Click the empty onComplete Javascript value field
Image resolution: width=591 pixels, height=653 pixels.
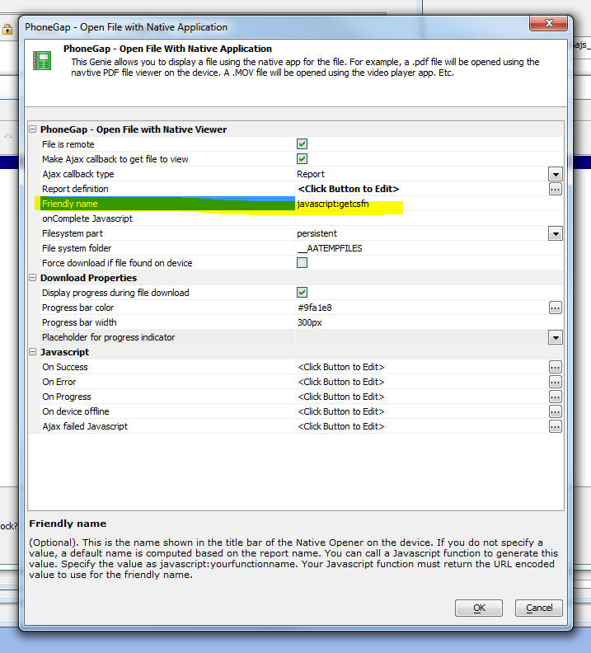[429, 218]
